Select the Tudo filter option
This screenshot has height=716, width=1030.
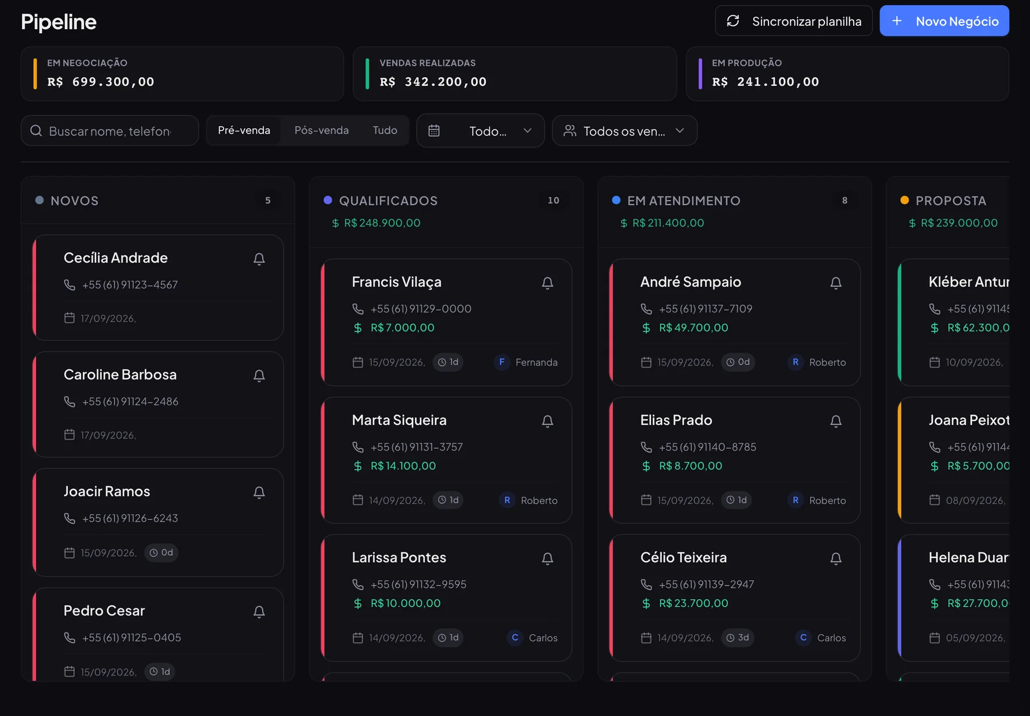[x=385, y=130]
